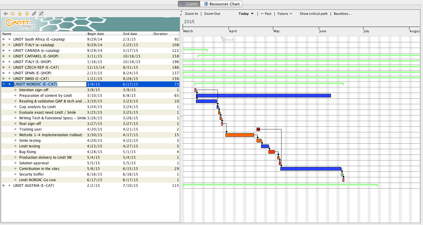Sort by Name column header
The height and width of the screenshot is (225, 423).
pos(44,34)
